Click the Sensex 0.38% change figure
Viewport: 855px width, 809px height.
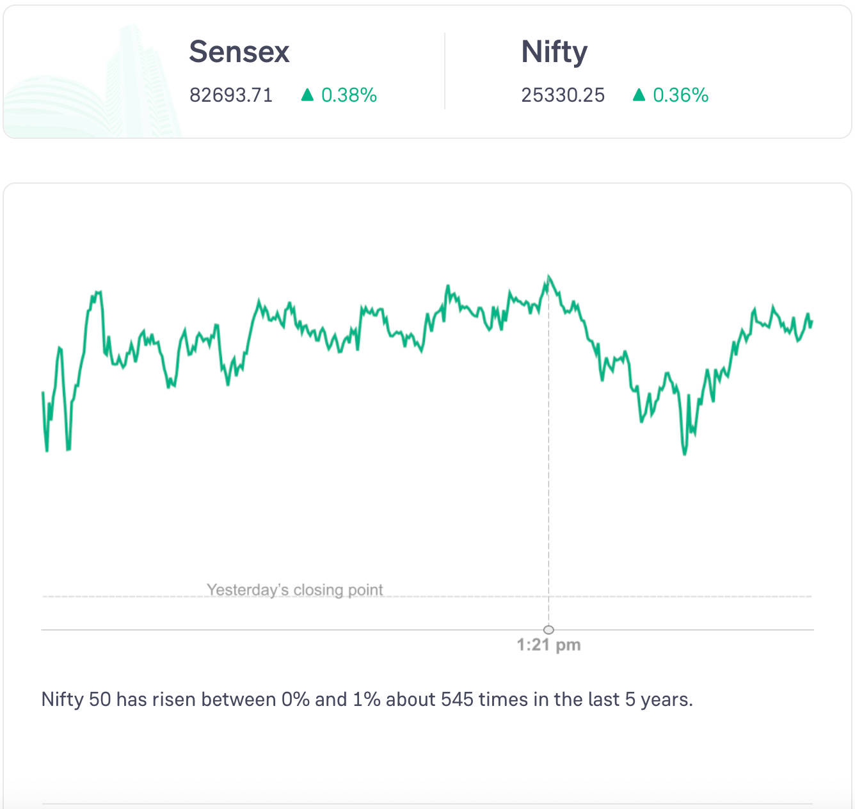(x=349, y=95)
